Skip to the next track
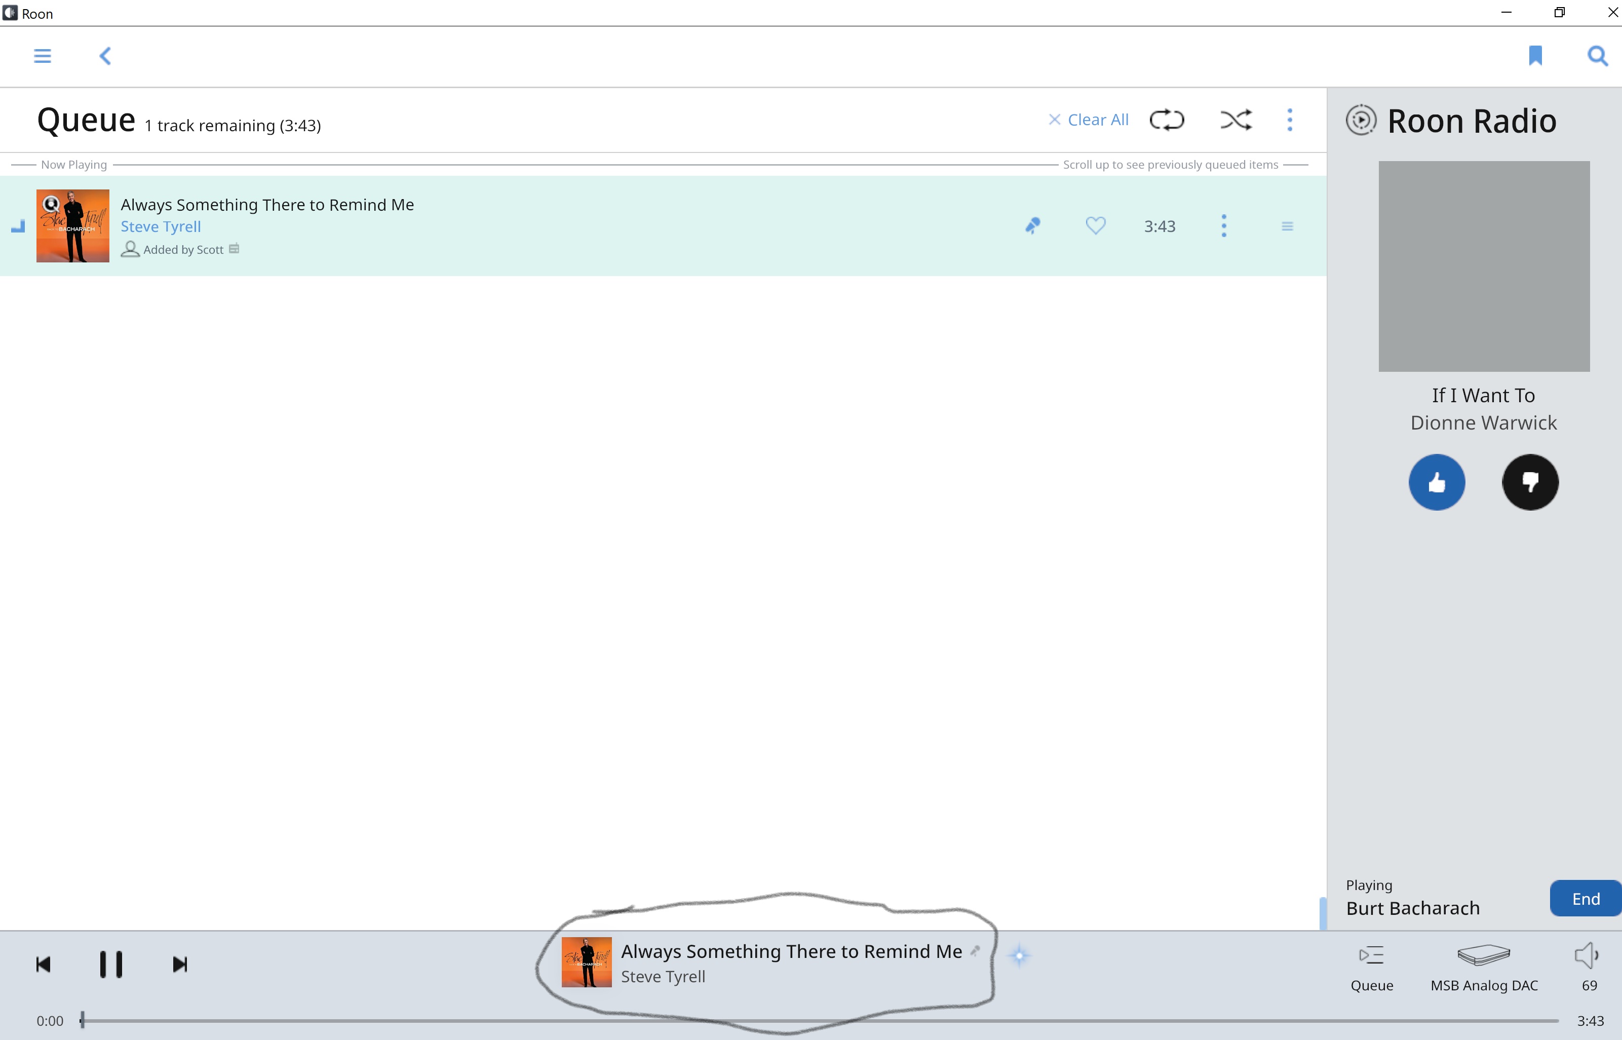Screen dimensions: 1622x1040 tap(180, 965)
